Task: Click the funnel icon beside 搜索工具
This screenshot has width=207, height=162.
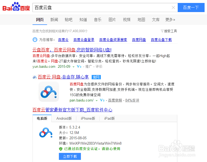Action: point(162,31)
